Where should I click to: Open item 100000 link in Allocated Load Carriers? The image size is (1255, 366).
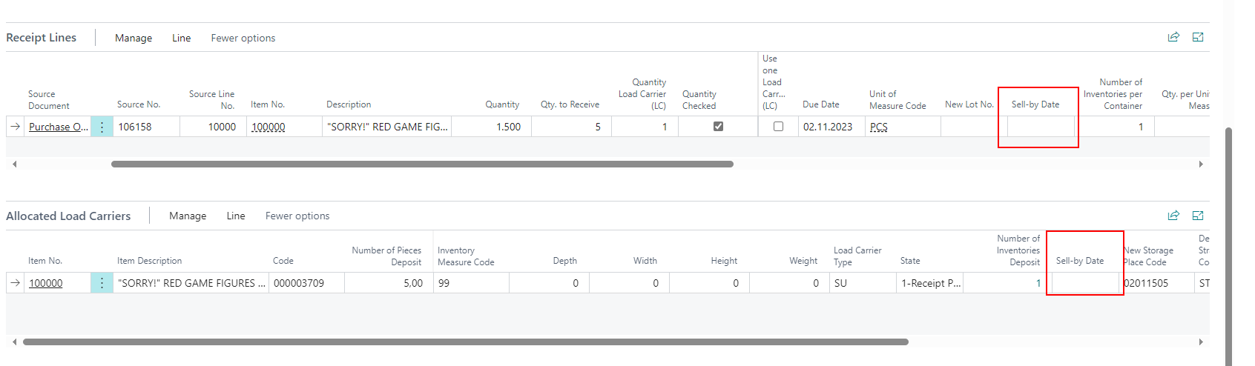point(46,283)
